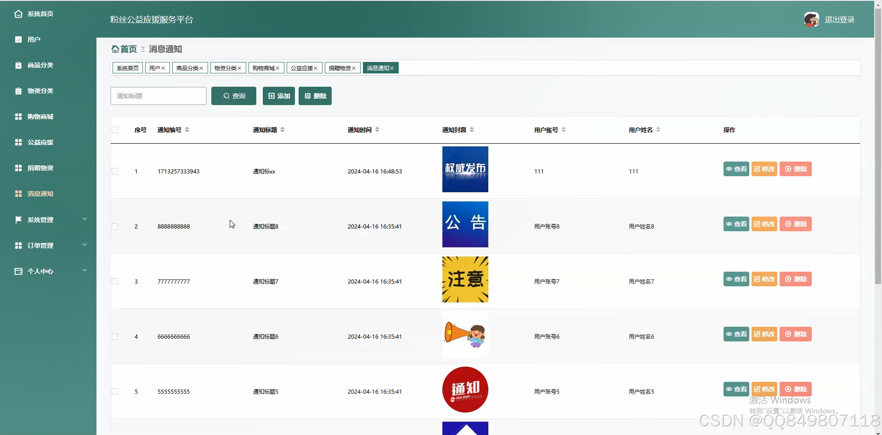882x435 pixels.
Task: Click 退出登录 to log out
Action: 839,20
